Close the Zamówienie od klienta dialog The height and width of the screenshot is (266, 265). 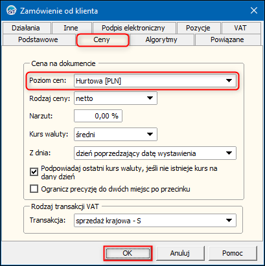click(x=253, y=10)
